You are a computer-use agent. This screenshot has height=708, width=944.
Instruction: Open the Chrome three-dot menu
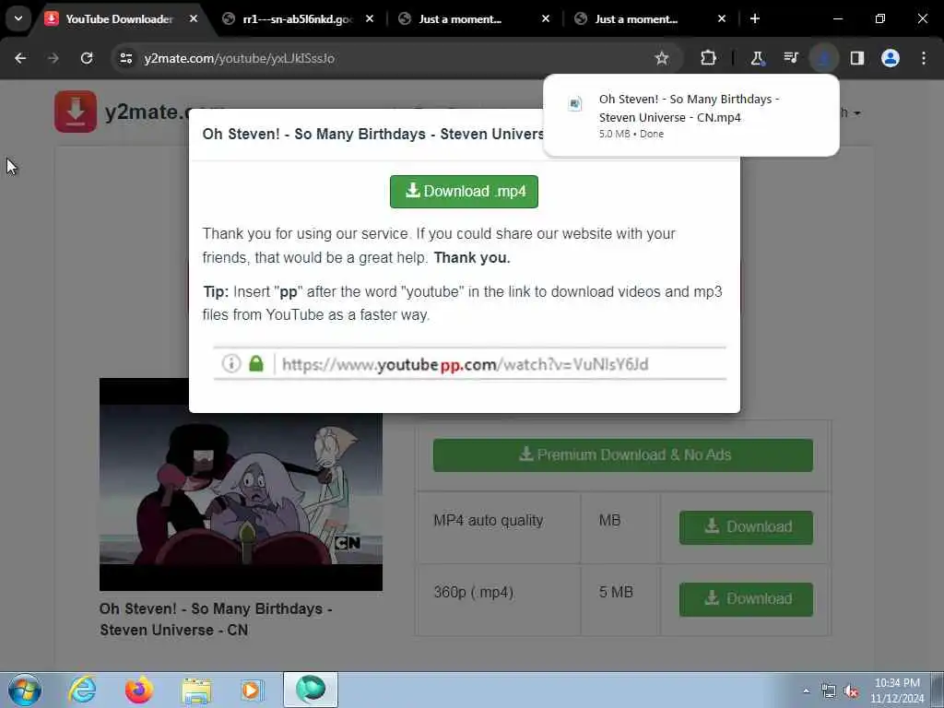[924, 58]
